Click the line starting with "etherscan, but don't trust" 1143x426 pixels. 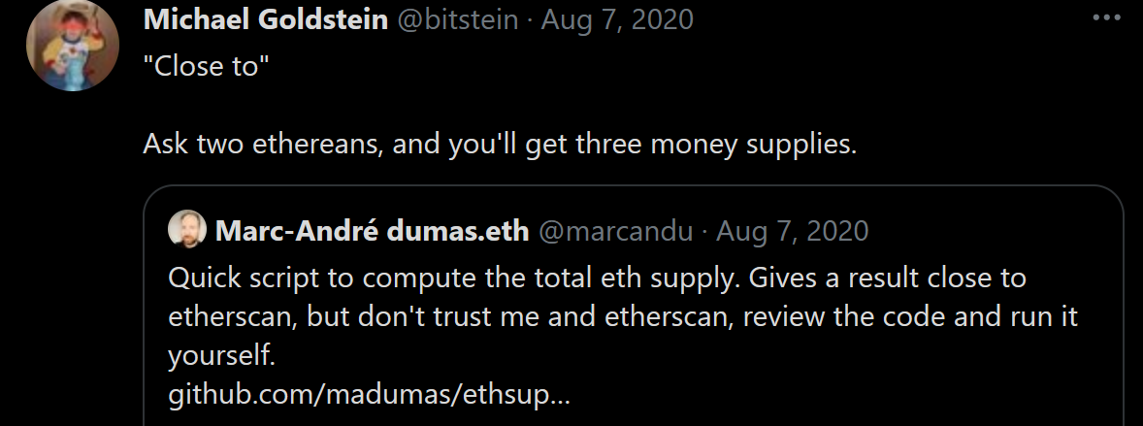622,317
